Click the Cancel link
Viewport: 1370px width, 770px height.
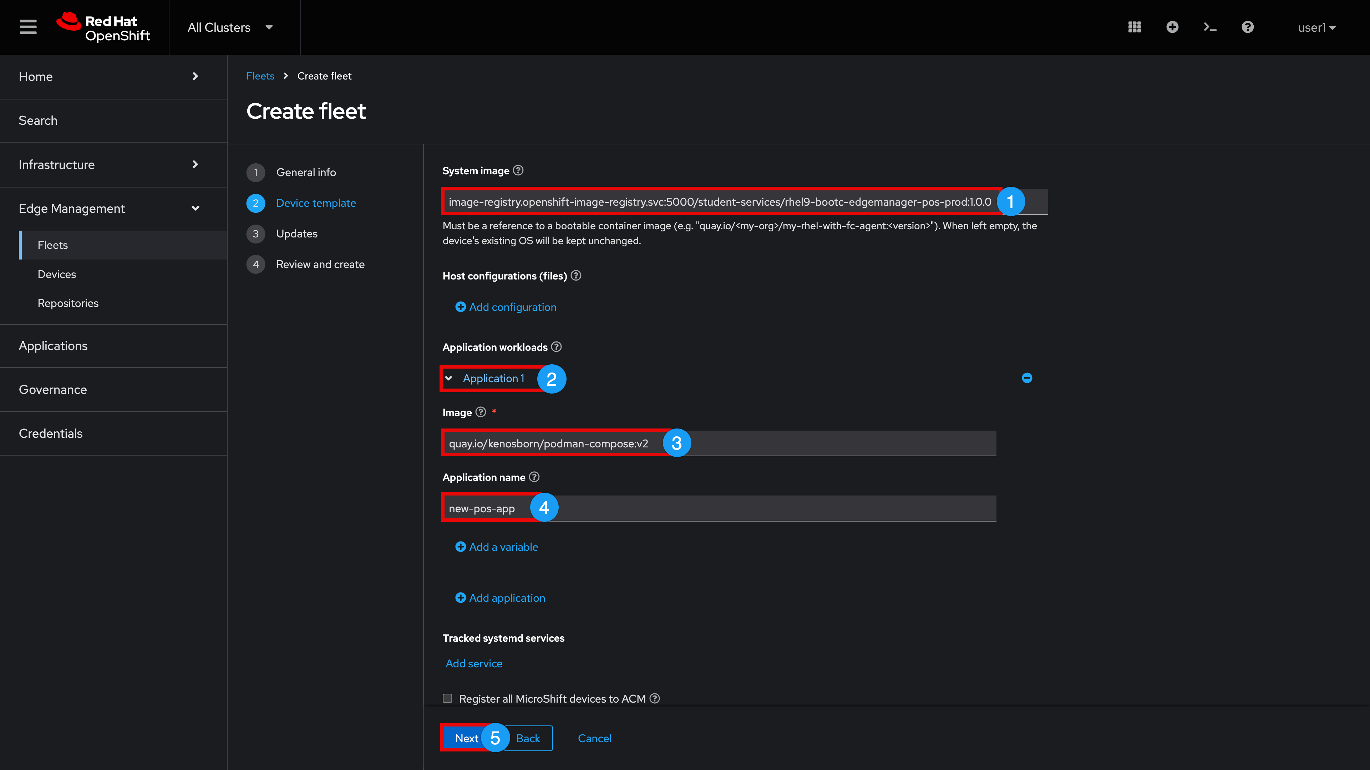point(595,738)
